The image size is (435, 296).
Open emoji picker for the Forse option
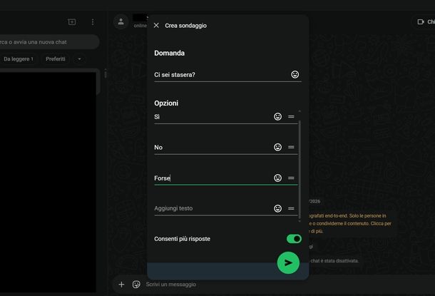coord(277,178)
